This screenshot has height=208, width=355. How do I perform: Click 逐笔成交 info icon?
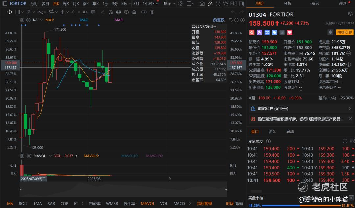coord(268,141)
